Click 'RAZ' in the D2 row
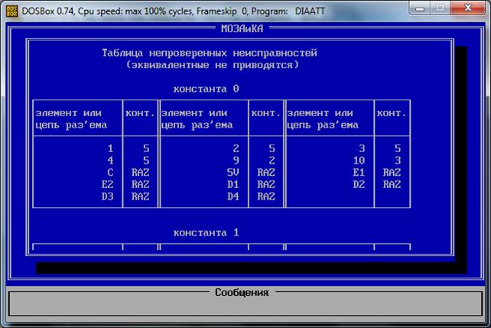The height and width of the screenshot is (328, 491). click(392, 184)
